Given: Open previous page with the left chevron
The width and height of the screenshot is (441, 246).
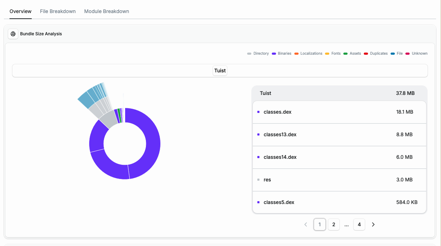Looking at the screenshot, I should [306, 224].
